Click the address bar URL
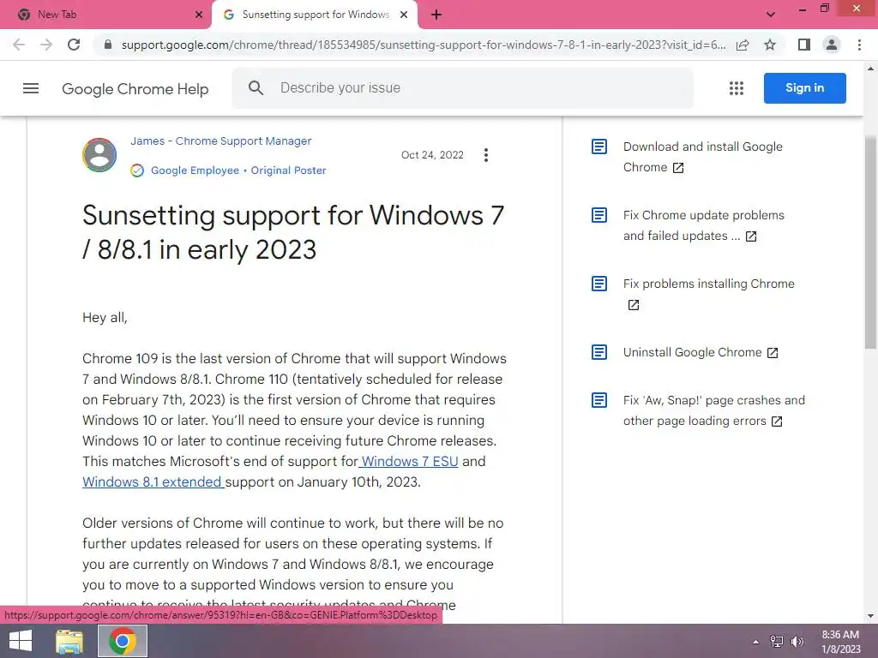This screenshot has height=658, width=878. pyautogui.click(x=424, y=45)
